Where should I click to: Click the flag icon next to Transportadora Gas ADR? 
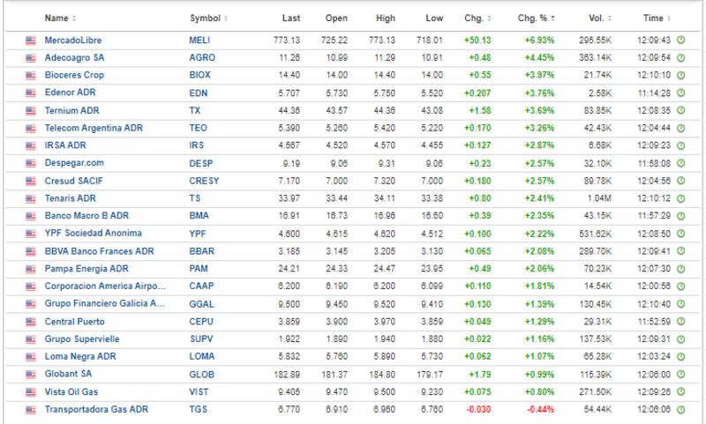[30, 409]
